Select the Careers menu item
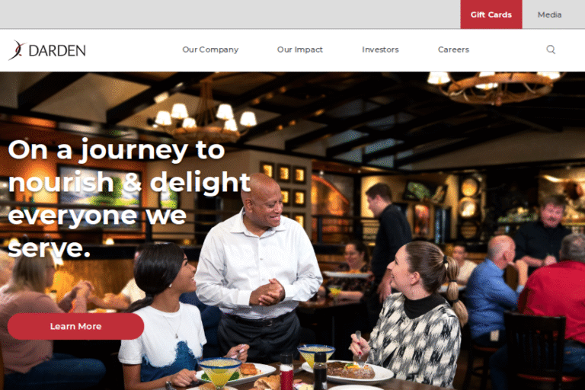Image resolution: width=585 pixels, height=390 pixels. 453,50
